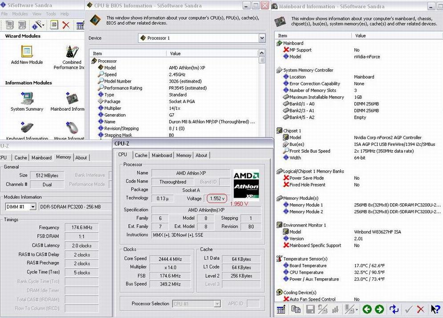This screenshot has width=443, height=318.
Task: Click the AMD Athlon XP logo in CPU-Z
Action: [246, 185]
